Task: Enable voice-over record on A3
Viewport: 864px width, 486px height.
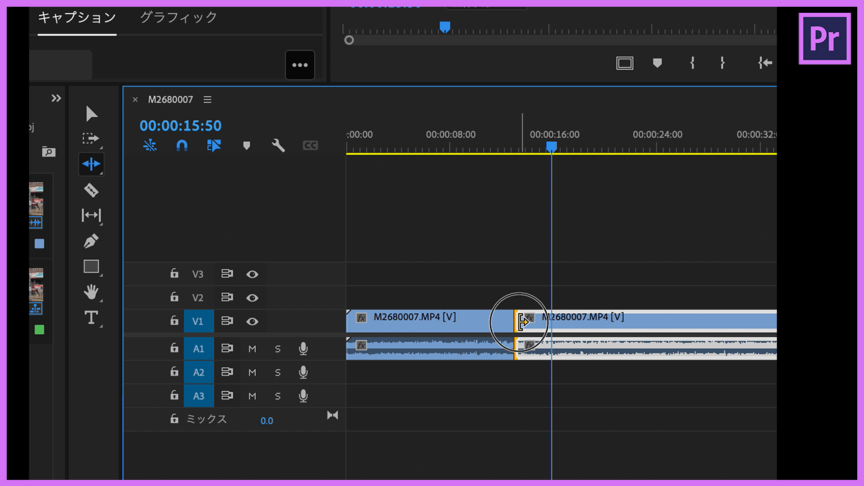Action: [303, 396]
